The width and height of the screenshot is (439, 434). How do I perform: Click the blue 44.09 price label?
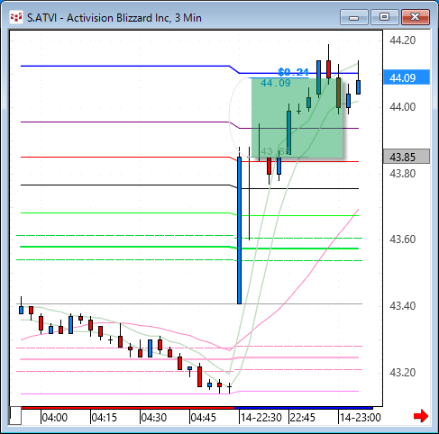(407, 77)
